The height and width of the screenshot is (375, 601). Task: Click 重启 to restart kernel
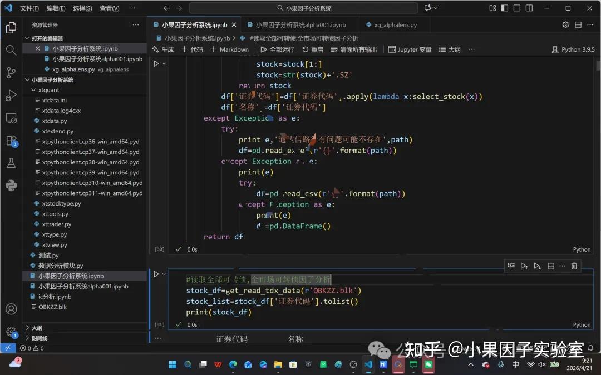(x=313, y=49)
